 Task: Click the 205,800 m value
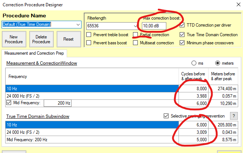click(227, 125)
